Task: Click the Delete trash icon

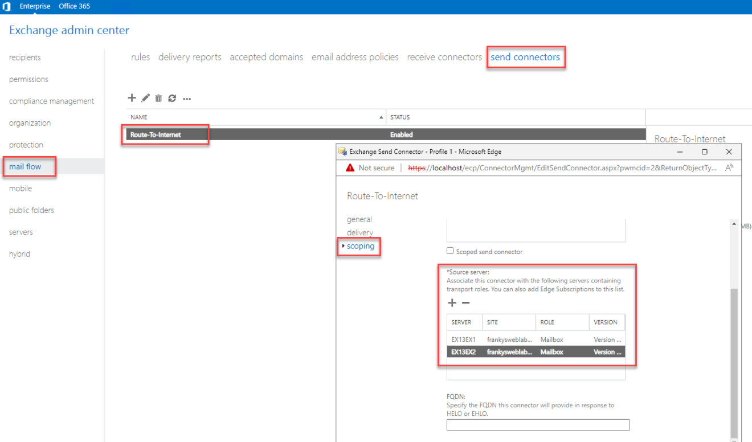Action: coord(158,98)
